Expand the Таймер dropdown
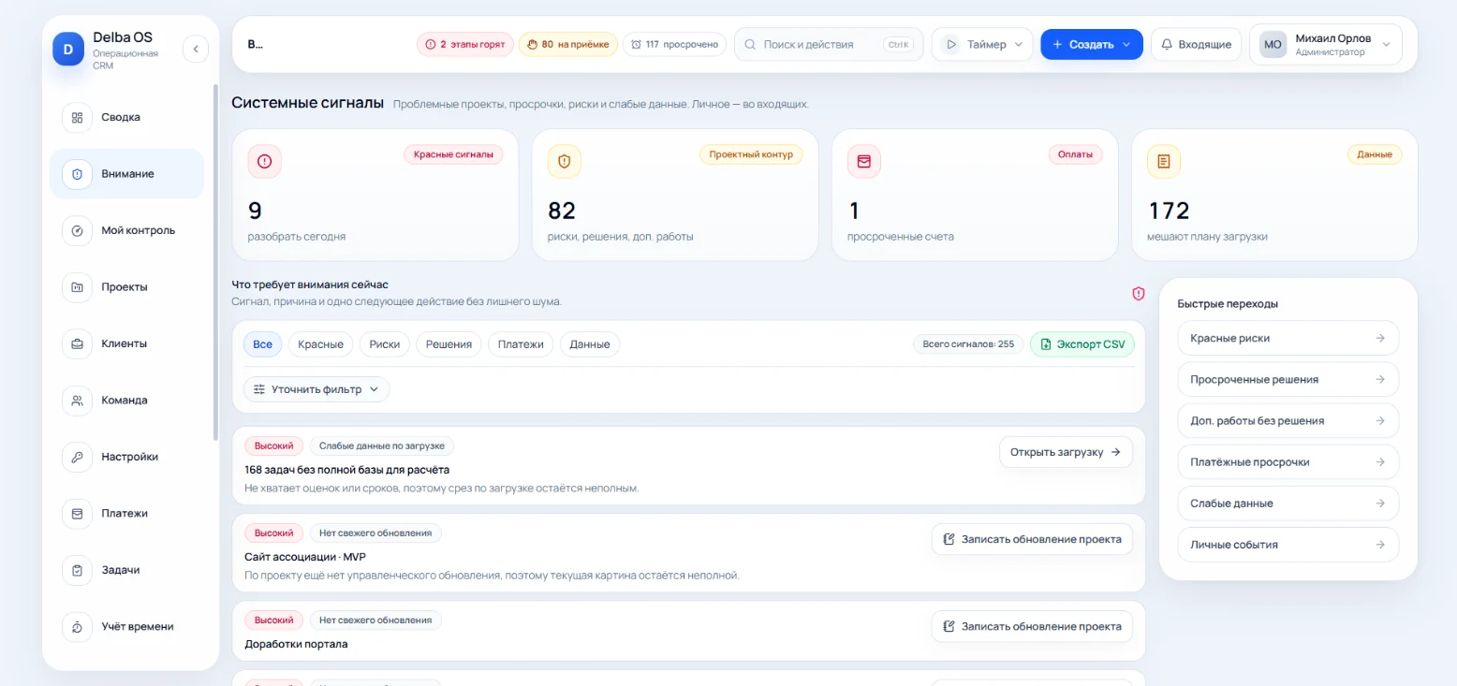 coord(982,44)
